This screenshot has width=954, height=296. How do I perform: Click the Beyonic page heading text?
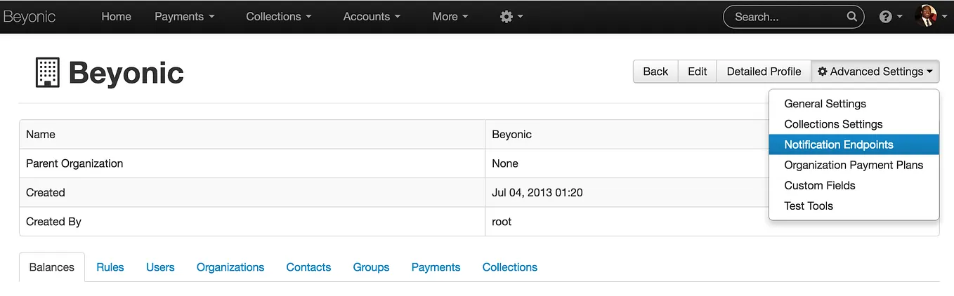[x=126, y=73]
